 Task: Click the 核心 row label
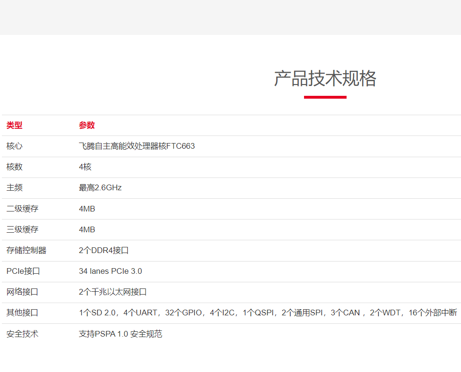[x=14, y=146]
